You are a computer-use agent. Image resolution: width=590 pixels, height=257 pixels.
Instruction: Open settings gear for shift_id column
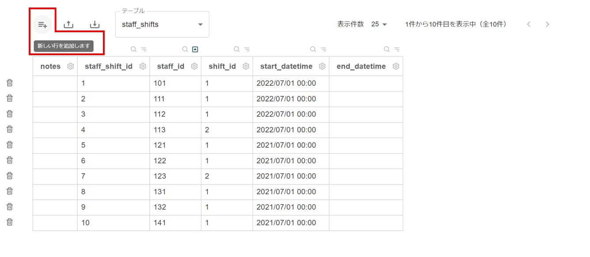[246, 66]
